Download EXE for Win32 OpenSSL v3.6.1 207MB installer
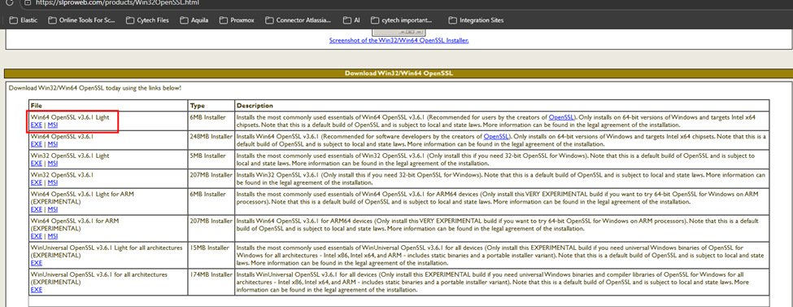This screenshot has width=793, height=307. (36, 182)
